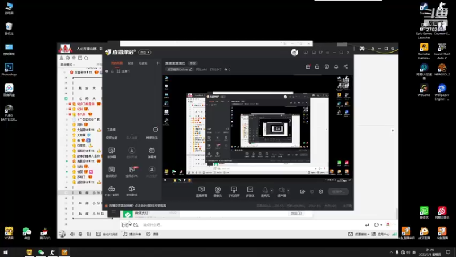Select the first scenes tab
This screenshot has height=257, width=456.
[x=117, y=63]
